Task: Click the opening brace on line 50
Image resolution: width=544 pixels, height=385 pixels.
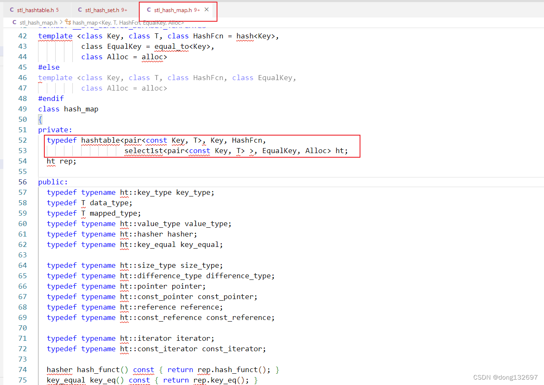Action: tap(40, 119)
